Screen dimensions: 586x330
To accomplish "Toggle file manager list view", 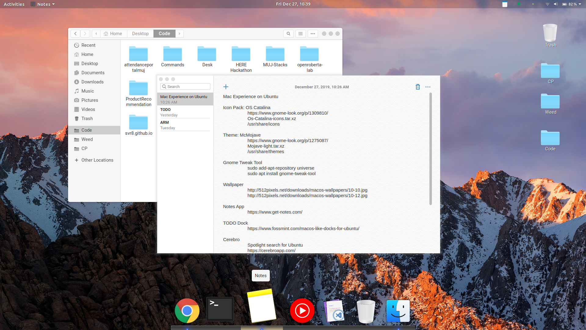I will coord(301,34).
